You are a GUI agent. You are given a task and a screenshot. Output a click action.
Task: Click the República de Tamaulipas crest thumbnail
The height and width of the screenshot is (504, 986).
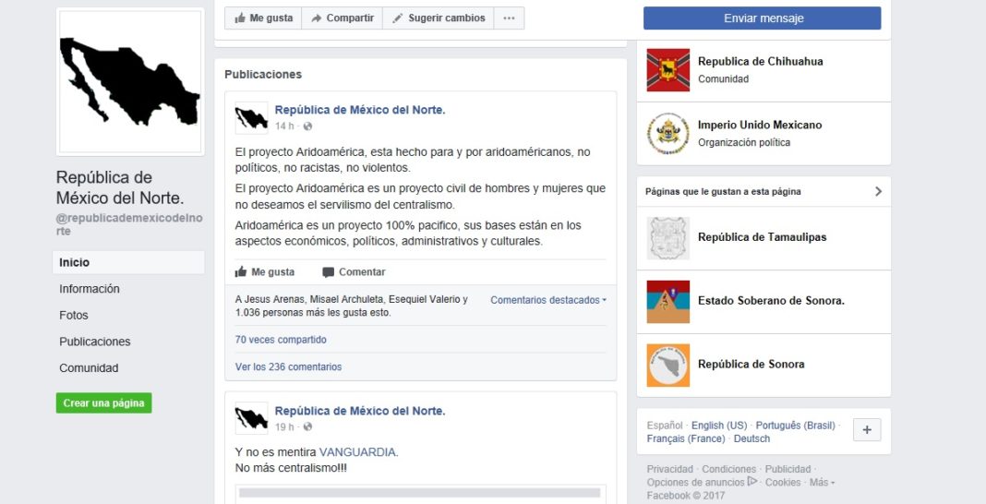pos(667,238)
